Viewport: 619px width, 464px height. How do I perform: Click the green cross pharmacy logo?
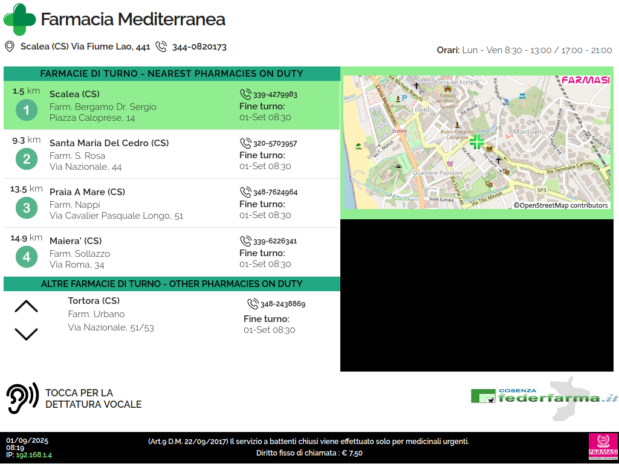tap(19, 19)
